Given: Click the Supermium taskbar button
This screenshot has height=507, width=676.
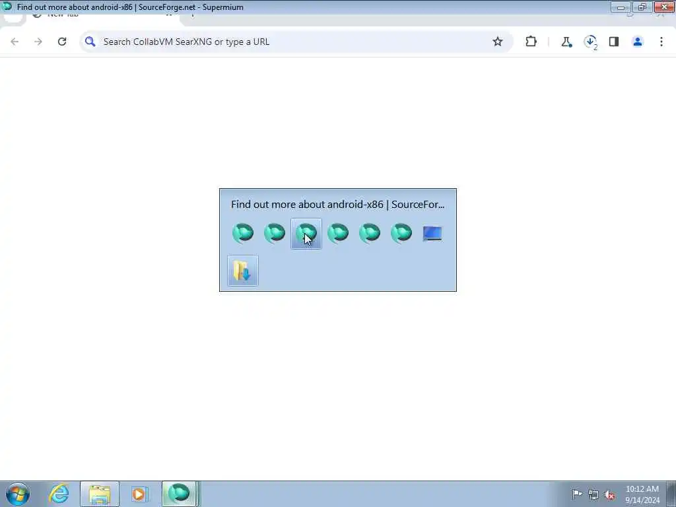Looking at the screenshot, I should coord(180,494).
